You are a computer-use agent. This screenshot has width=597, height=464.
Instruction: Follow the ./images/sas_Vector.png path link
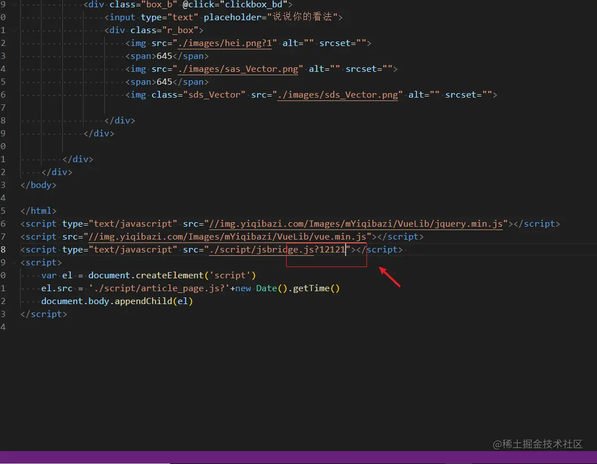pyautogui.click(x=238, y=69)
